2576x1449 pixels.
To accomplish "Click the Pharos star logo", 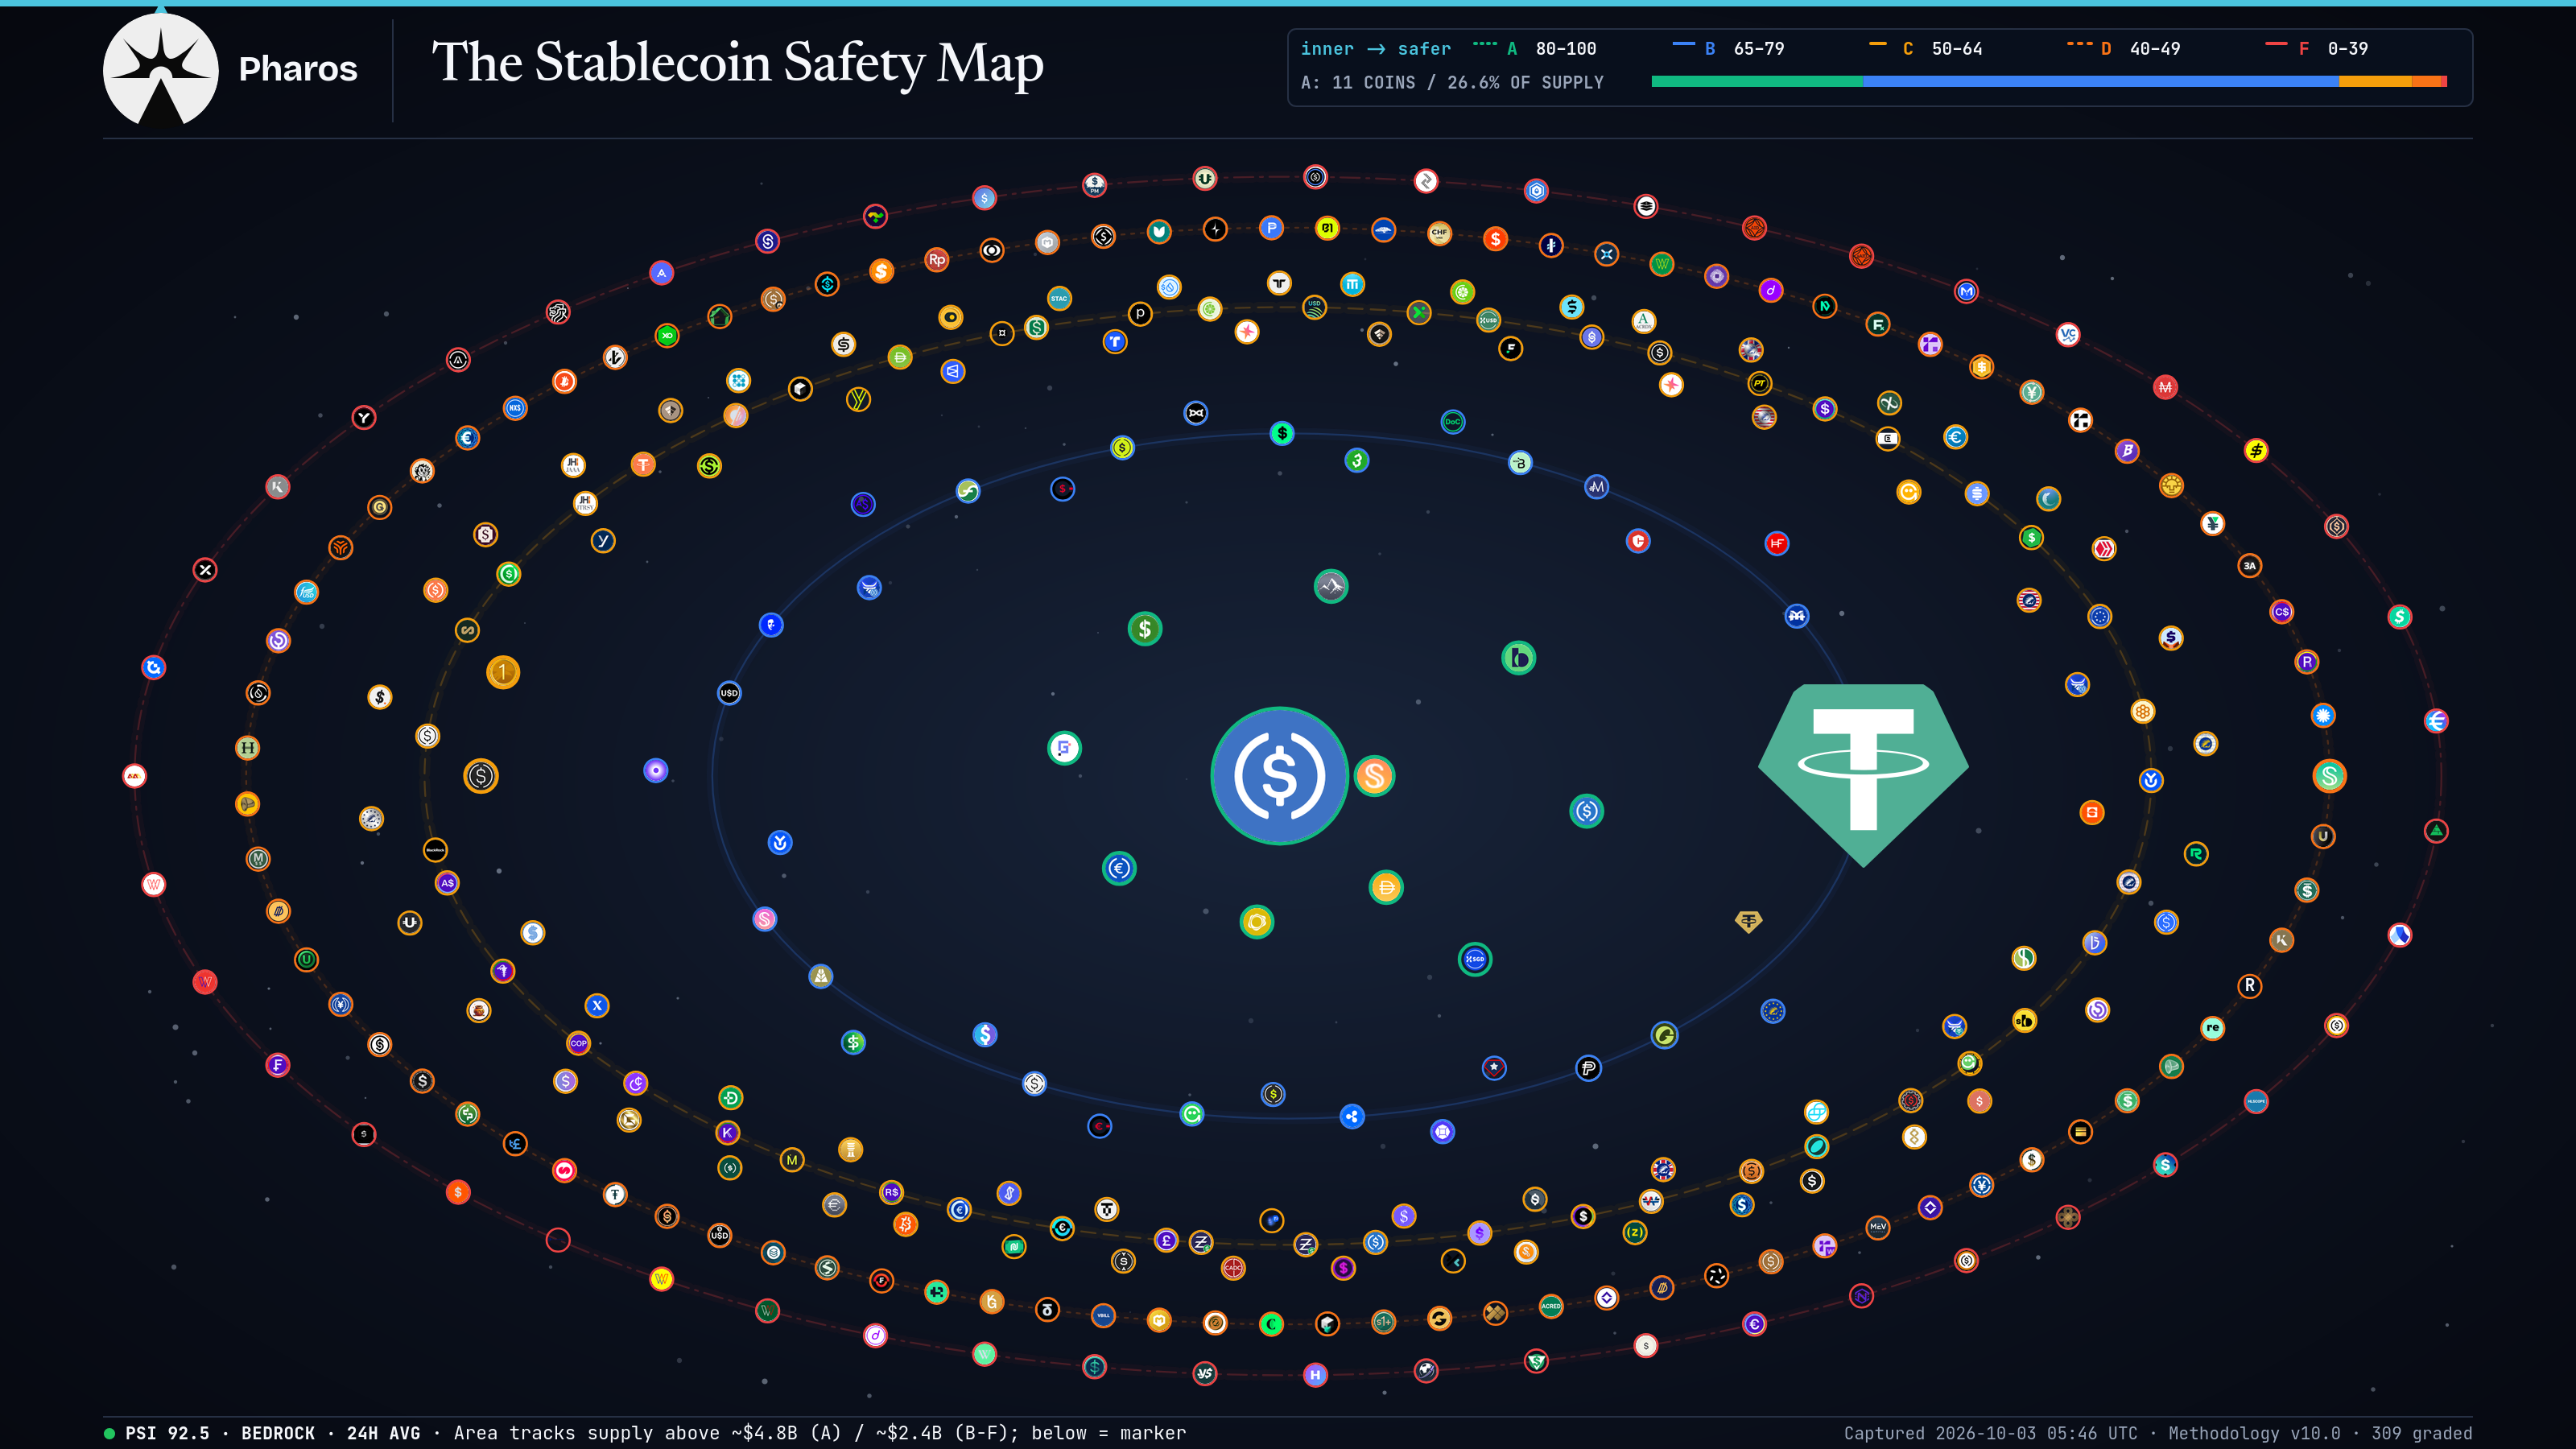I will pos(161,70).
